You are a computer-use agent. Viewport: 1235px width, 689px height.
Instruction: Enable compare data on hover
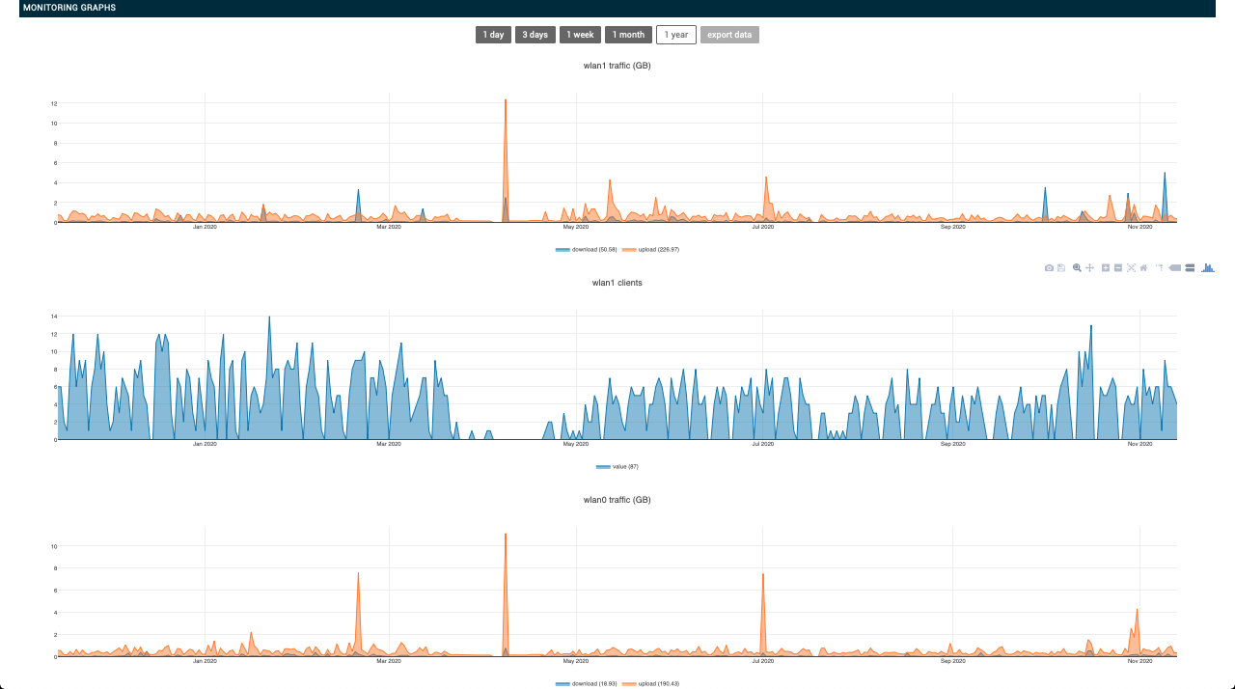pos(1190,267)
